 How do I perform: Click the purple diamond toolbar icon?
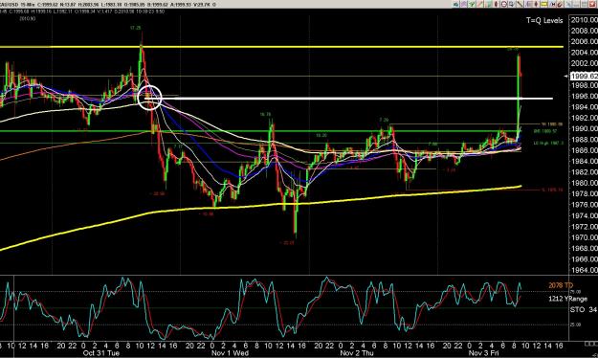tap(464, 4)
